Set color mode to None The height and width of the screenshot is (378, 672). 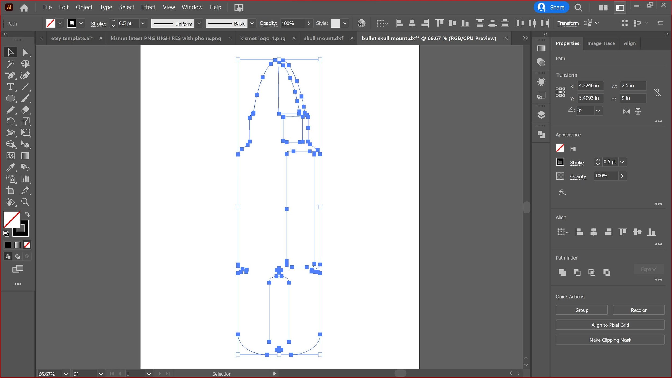click(27, 245)
